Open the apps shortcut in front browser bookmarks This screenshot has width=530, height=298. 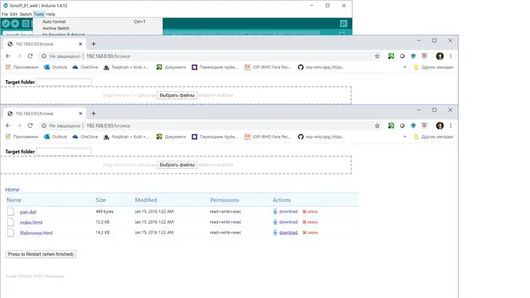click(22, 137)
